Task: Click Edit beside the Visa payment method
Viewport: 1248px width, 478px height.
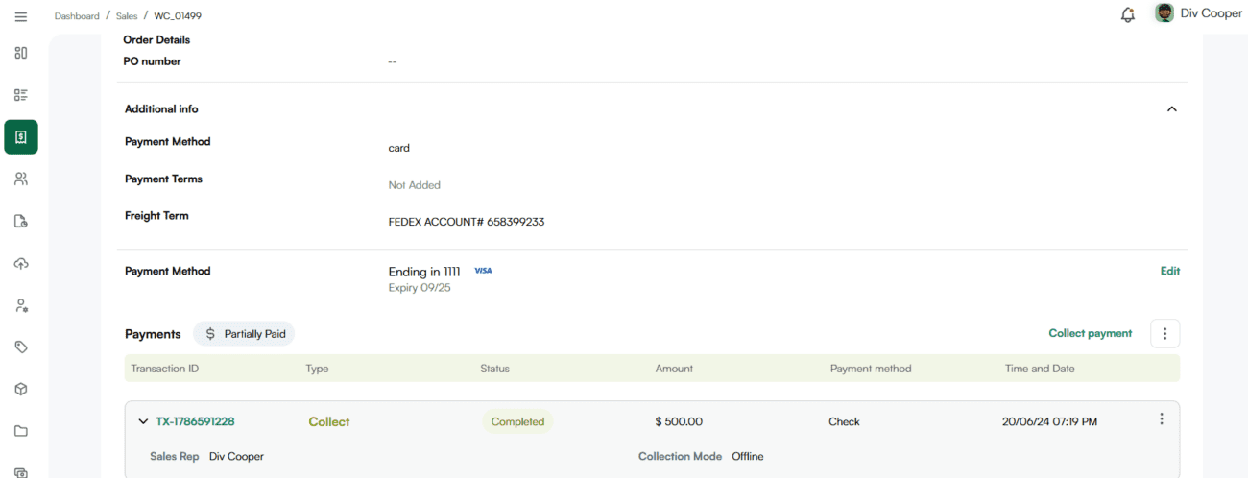Action: click(x=1169, y=271)
